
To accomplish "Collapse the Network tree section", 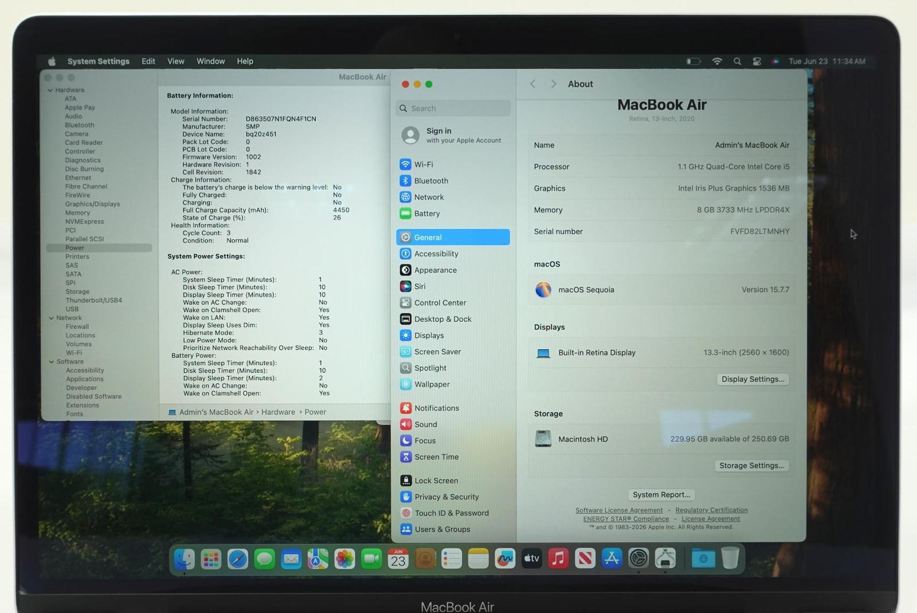I will point(51,318).
